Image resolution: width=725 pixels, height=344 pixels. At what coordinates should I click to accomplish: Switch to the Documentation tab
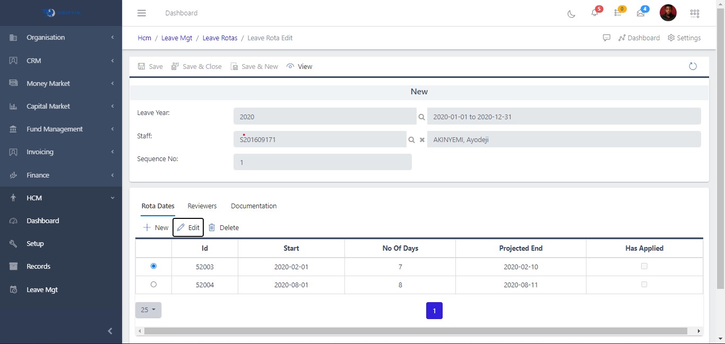[x=254, y=206]
